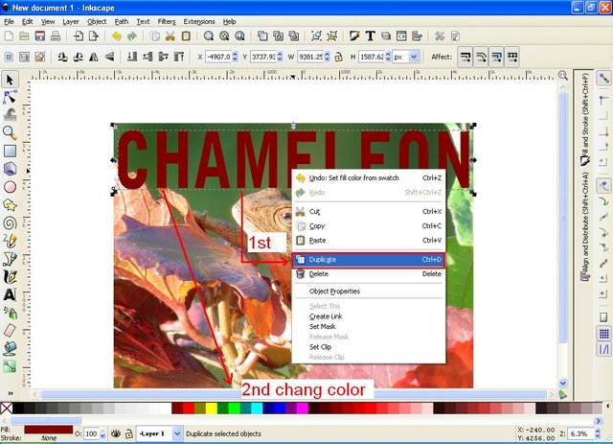Select the Tweak tool
Screen dimensions: 613x444
(10, 114)
